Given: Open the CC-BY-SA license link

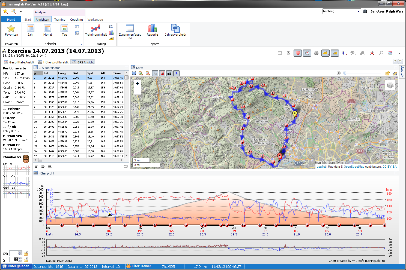Looking at the screenshot, I should coord(390,167).
